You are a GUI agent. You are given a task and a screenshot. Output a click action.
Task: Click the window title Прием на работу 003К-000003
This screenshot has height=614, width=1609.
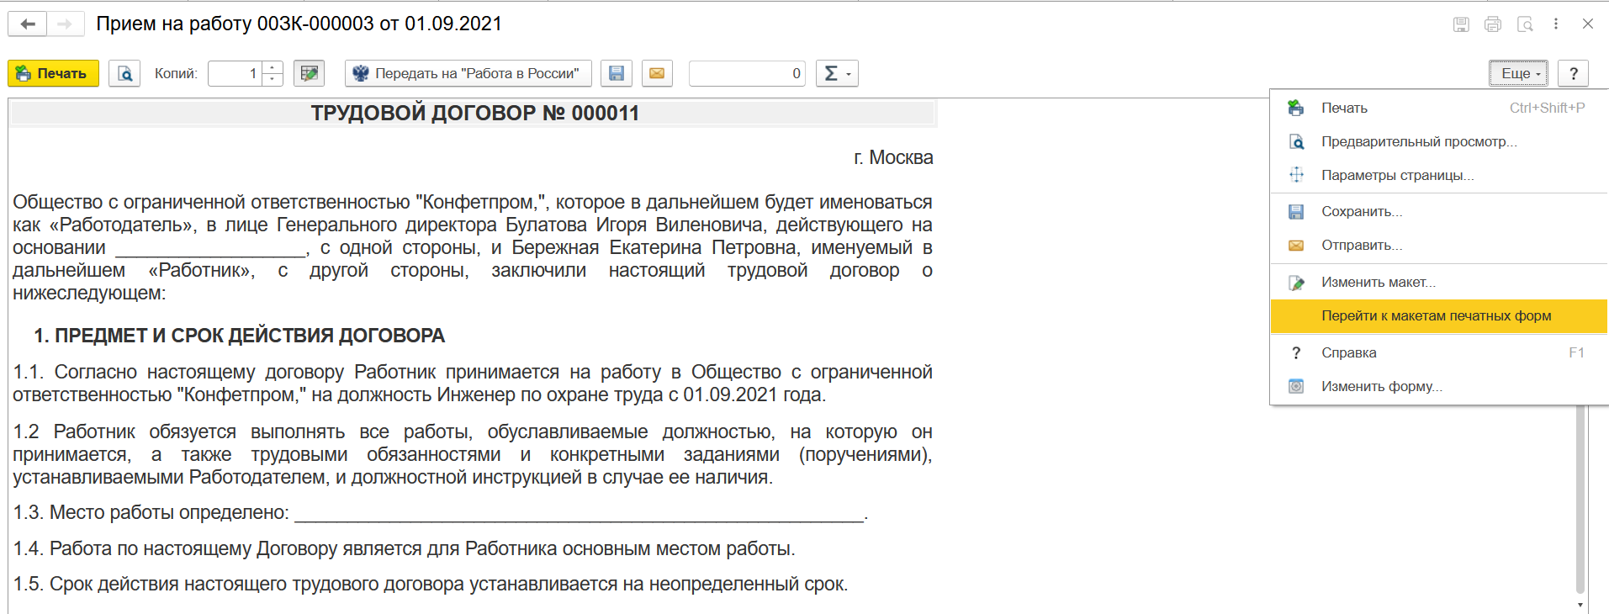[x=299, y=24]
